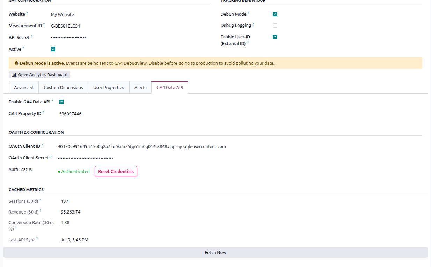
Task: Click the Conversion Rate help question mark
Action: click(x=16, y=228)
